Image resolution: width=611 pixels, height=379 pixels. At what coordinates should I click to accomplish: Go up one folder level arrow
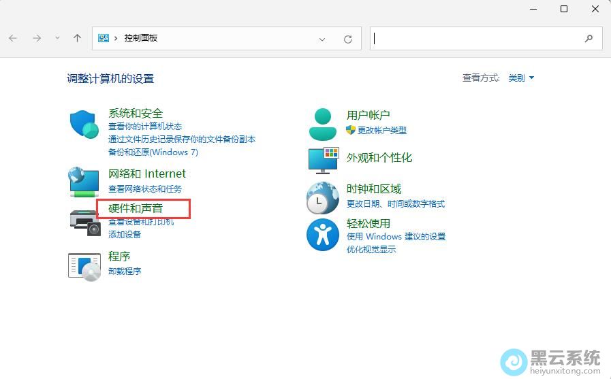77,38
